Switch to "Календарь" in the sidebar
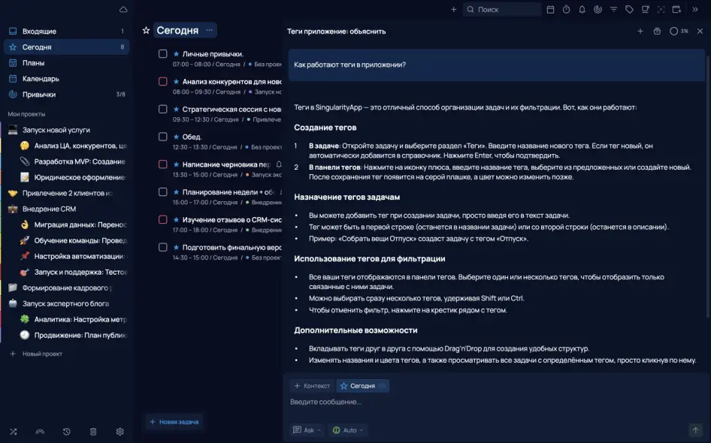 [x=41, y=79]
